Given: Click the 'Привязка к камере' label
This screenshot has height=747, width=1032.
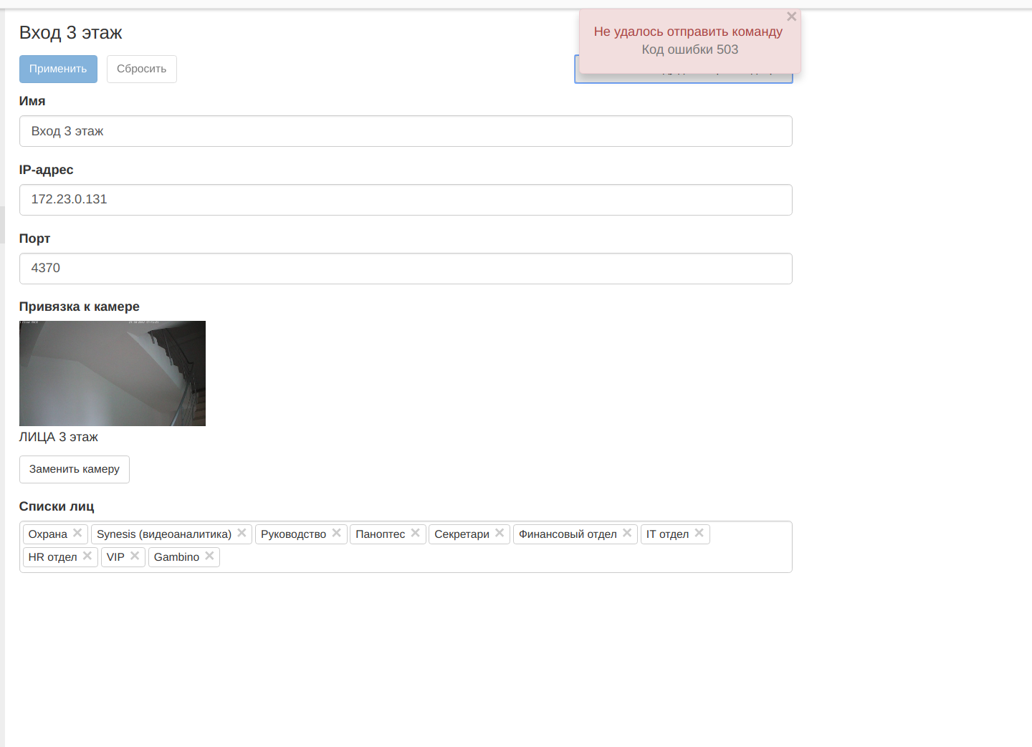Looking at the screenshot, I should pyautogui.click(x=80, y=307).
